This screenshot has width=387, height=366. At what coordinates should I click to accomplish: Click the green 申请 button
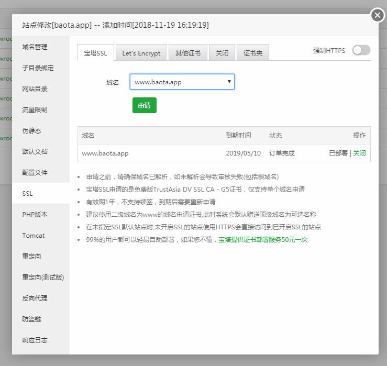coord(145,105)
